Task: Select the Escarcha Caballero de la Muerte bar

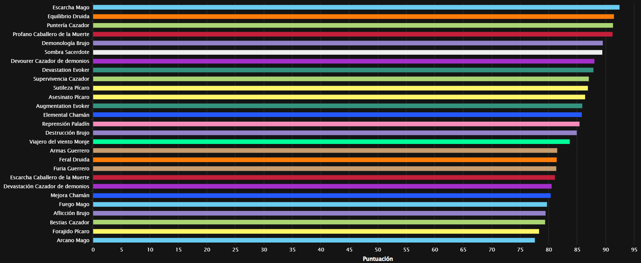Action: 324,177
